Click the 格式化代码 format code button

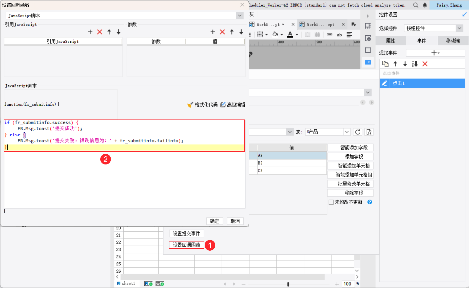(x=203, y=105)
